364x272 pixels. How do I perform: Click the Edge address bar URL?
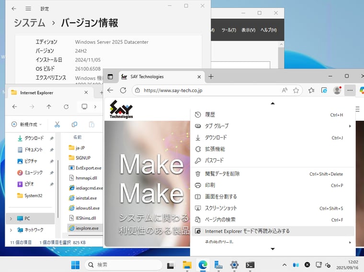pyautogui.click(x=173, y=91)
